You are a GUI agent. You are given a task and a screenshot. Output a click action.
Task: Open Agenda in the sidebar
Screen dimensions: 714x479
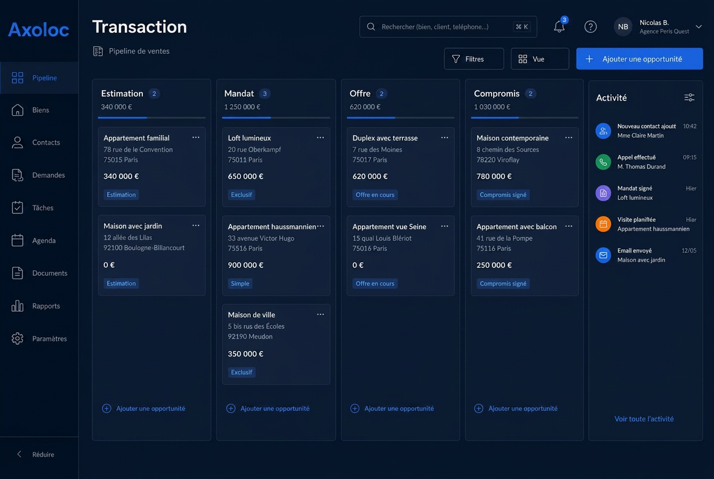(39, 241)
